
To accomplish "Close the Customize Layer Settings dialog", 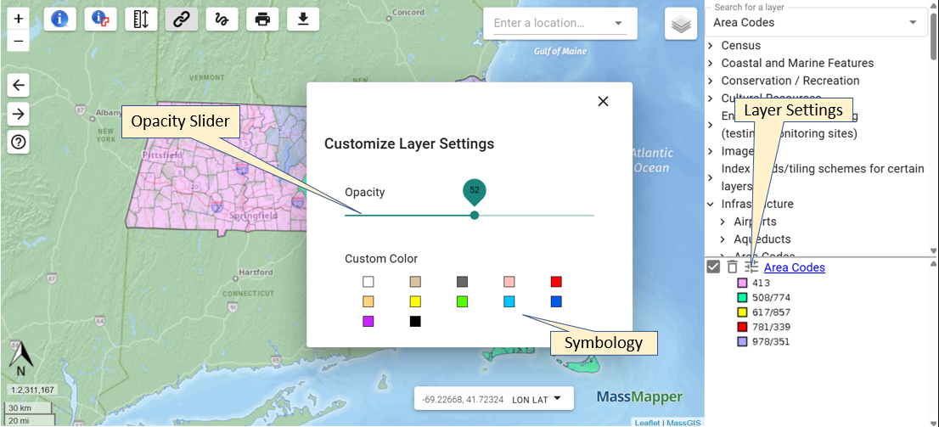I will (603, 101).
